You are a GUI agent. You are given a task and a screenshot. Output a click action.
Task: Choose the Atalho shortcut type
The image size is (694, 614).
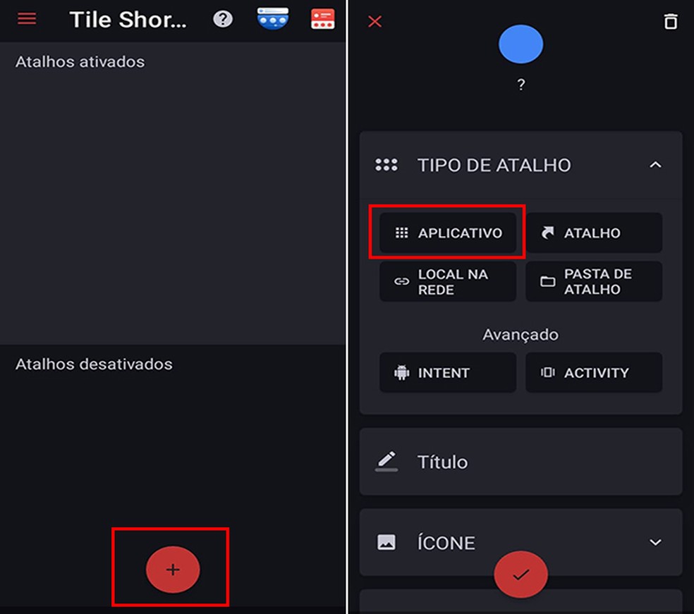[594, 233]
